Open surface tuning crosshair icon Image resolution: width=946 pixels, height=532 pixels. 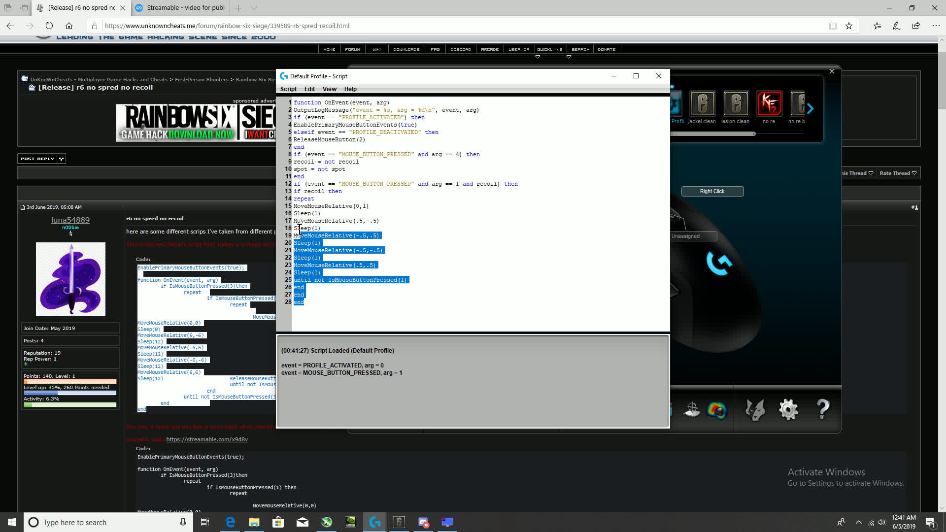(x=692, y=410)
